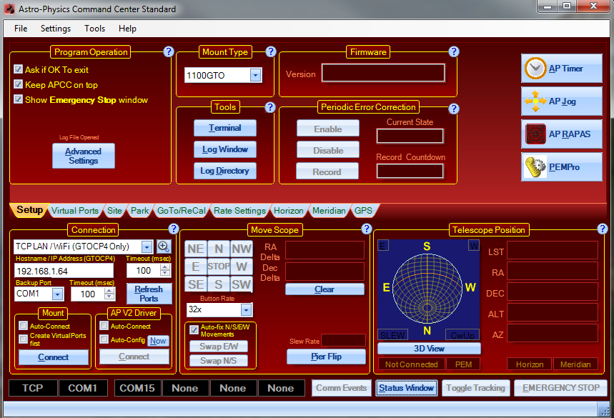Open the AP Timer tool
Screen dimensions: 614x418
pyautogui.click(x=561, y=69)
